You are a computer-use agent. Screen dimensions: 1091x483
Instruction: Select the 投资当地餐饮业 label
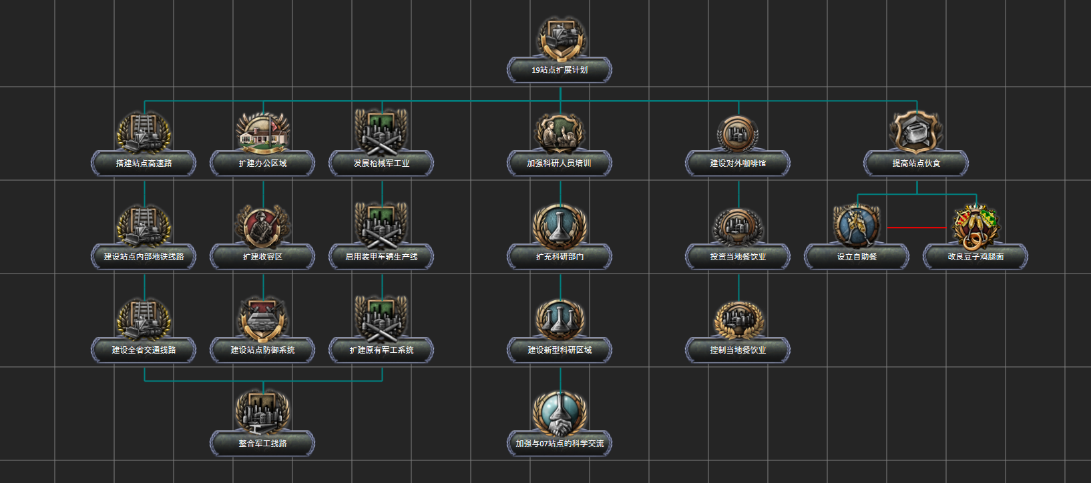(x=738, y=257)
